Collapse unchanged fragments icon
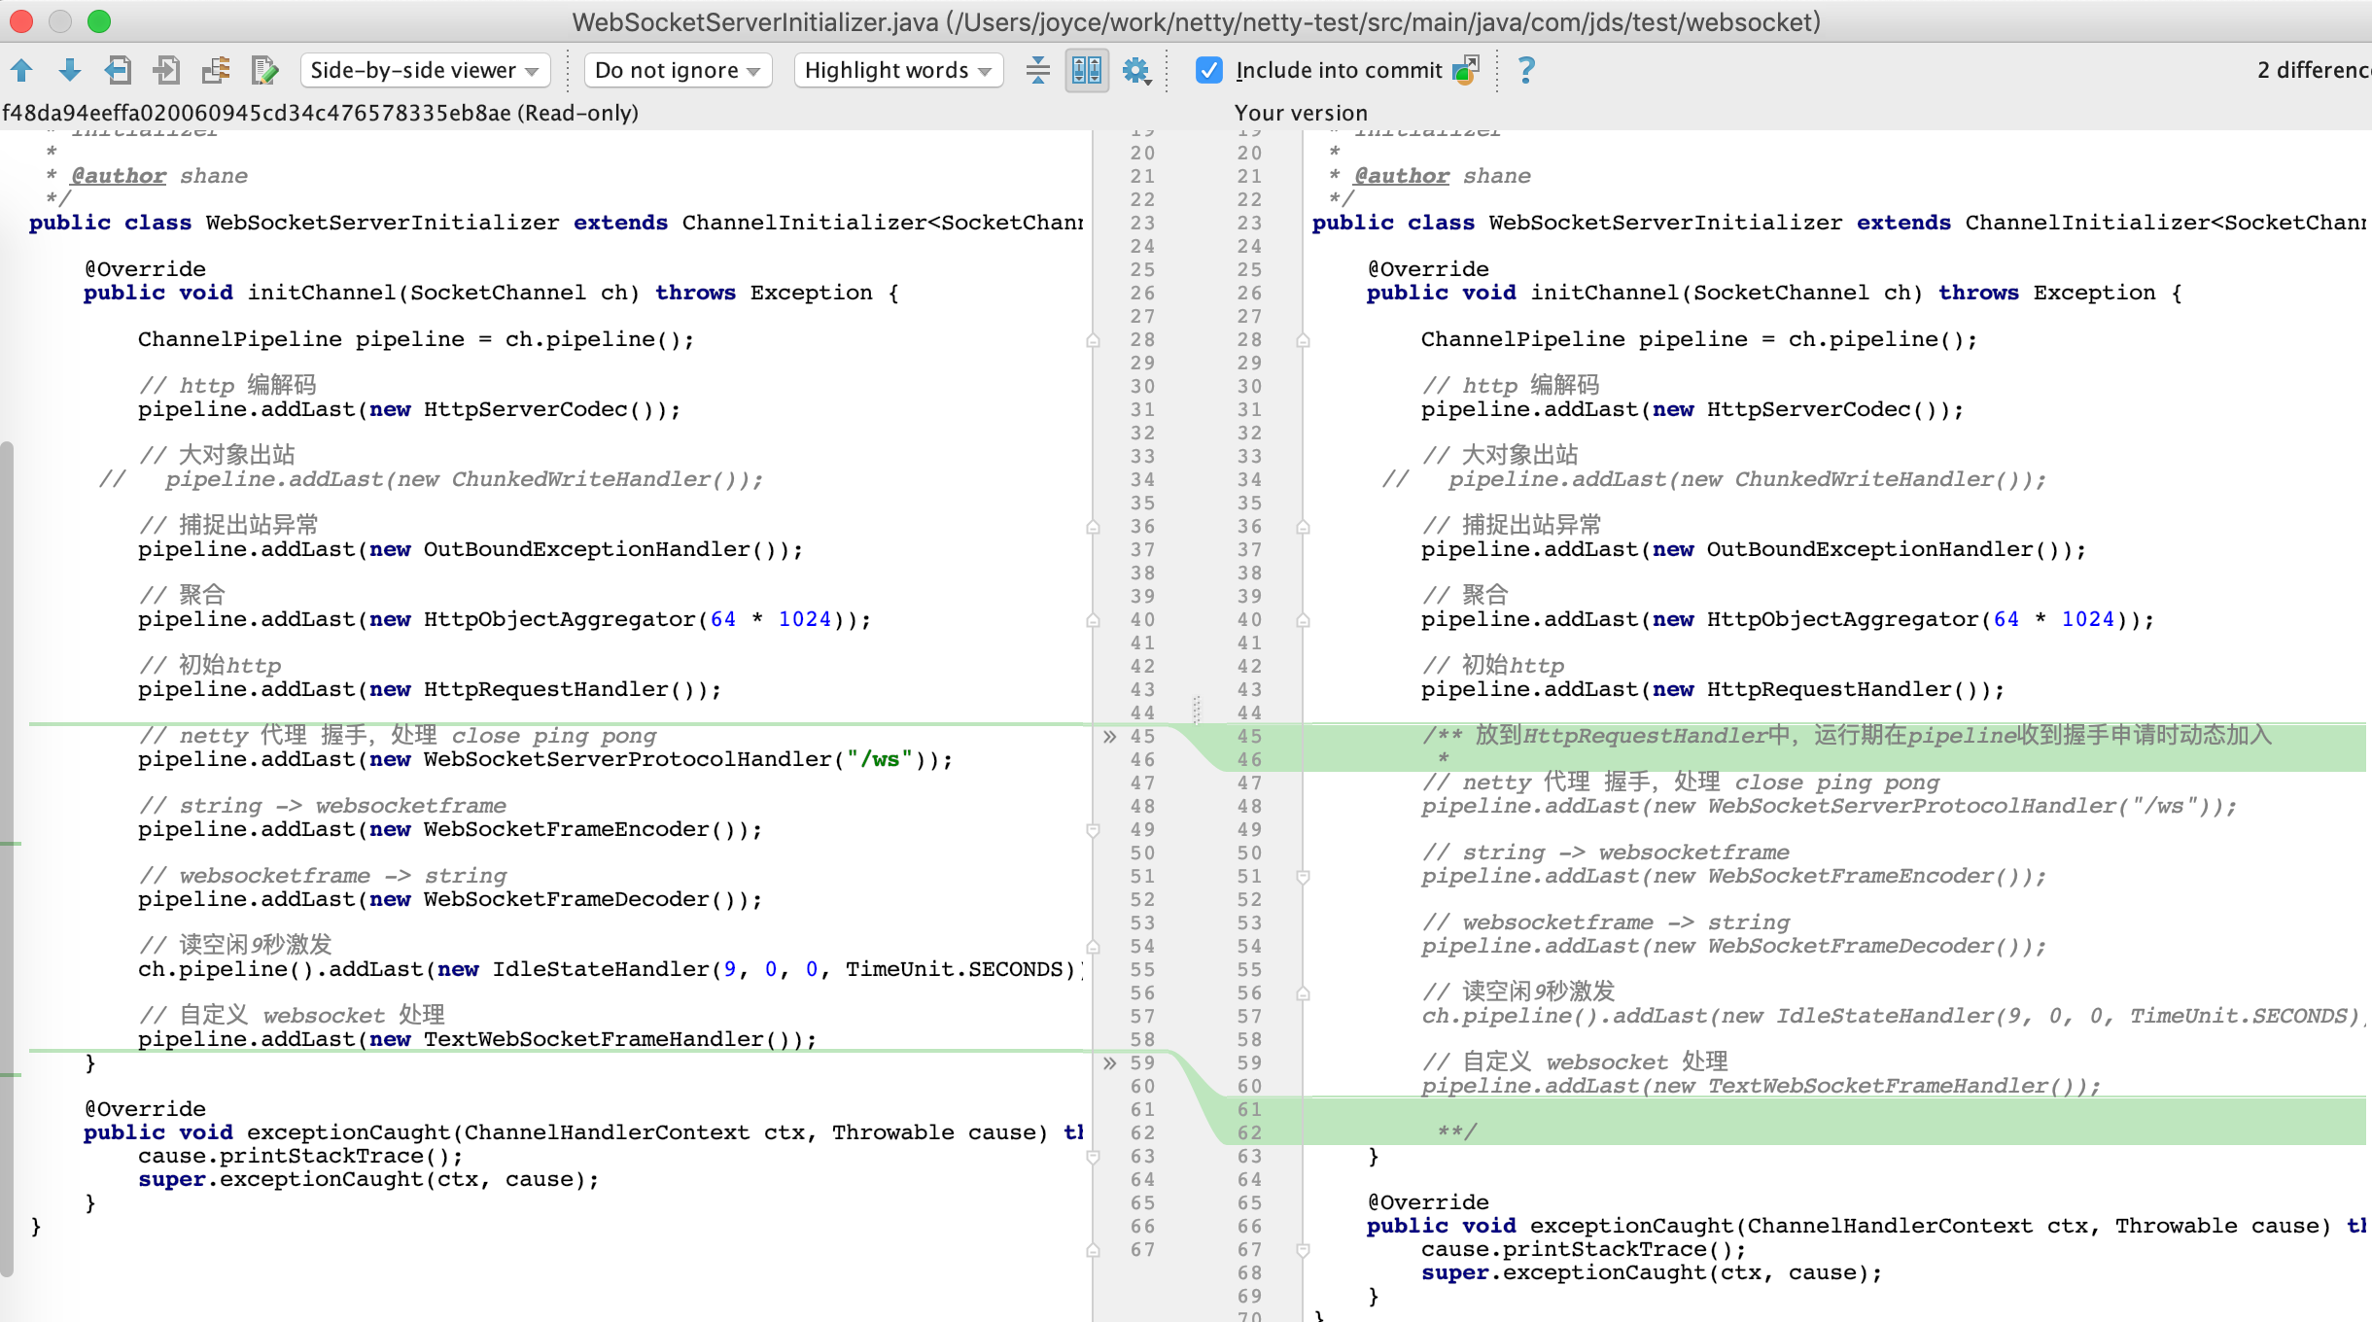The image size is (2372, 1322). 1037,70
